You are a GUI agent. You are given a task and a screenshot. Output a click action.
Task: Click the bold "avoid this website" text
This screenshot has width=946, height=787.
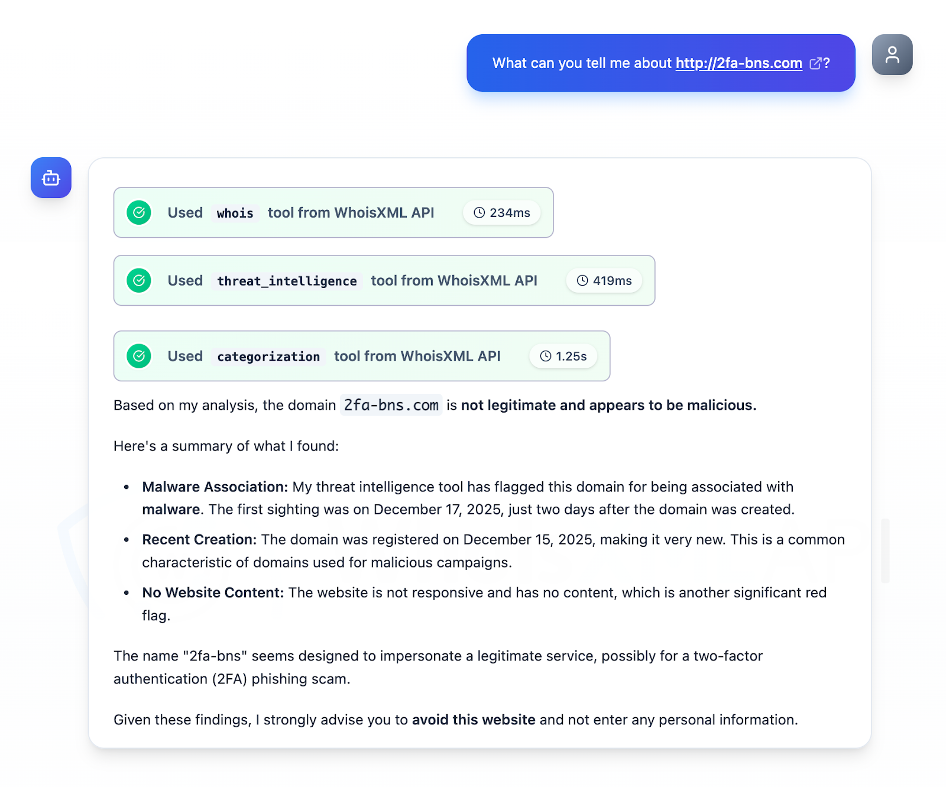point(474,720)
